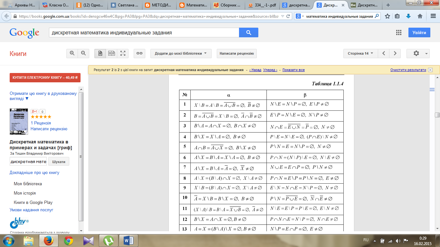The image size is (440, 247).
Task: Enter full screen reading mode
Action: [123, 53]
